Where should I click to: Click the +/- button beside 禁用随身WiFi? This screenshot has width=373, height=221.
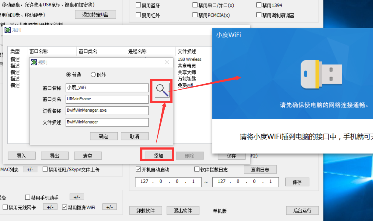(110, 207)
